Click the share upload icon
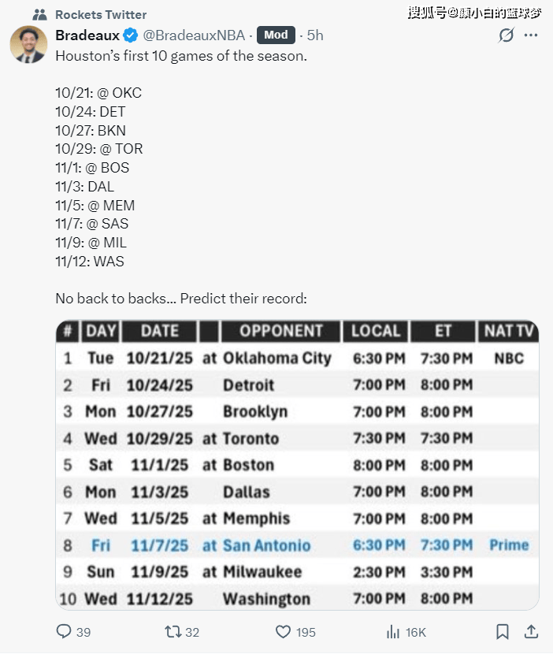Screen dimensions: 553x654 (531, 631)
